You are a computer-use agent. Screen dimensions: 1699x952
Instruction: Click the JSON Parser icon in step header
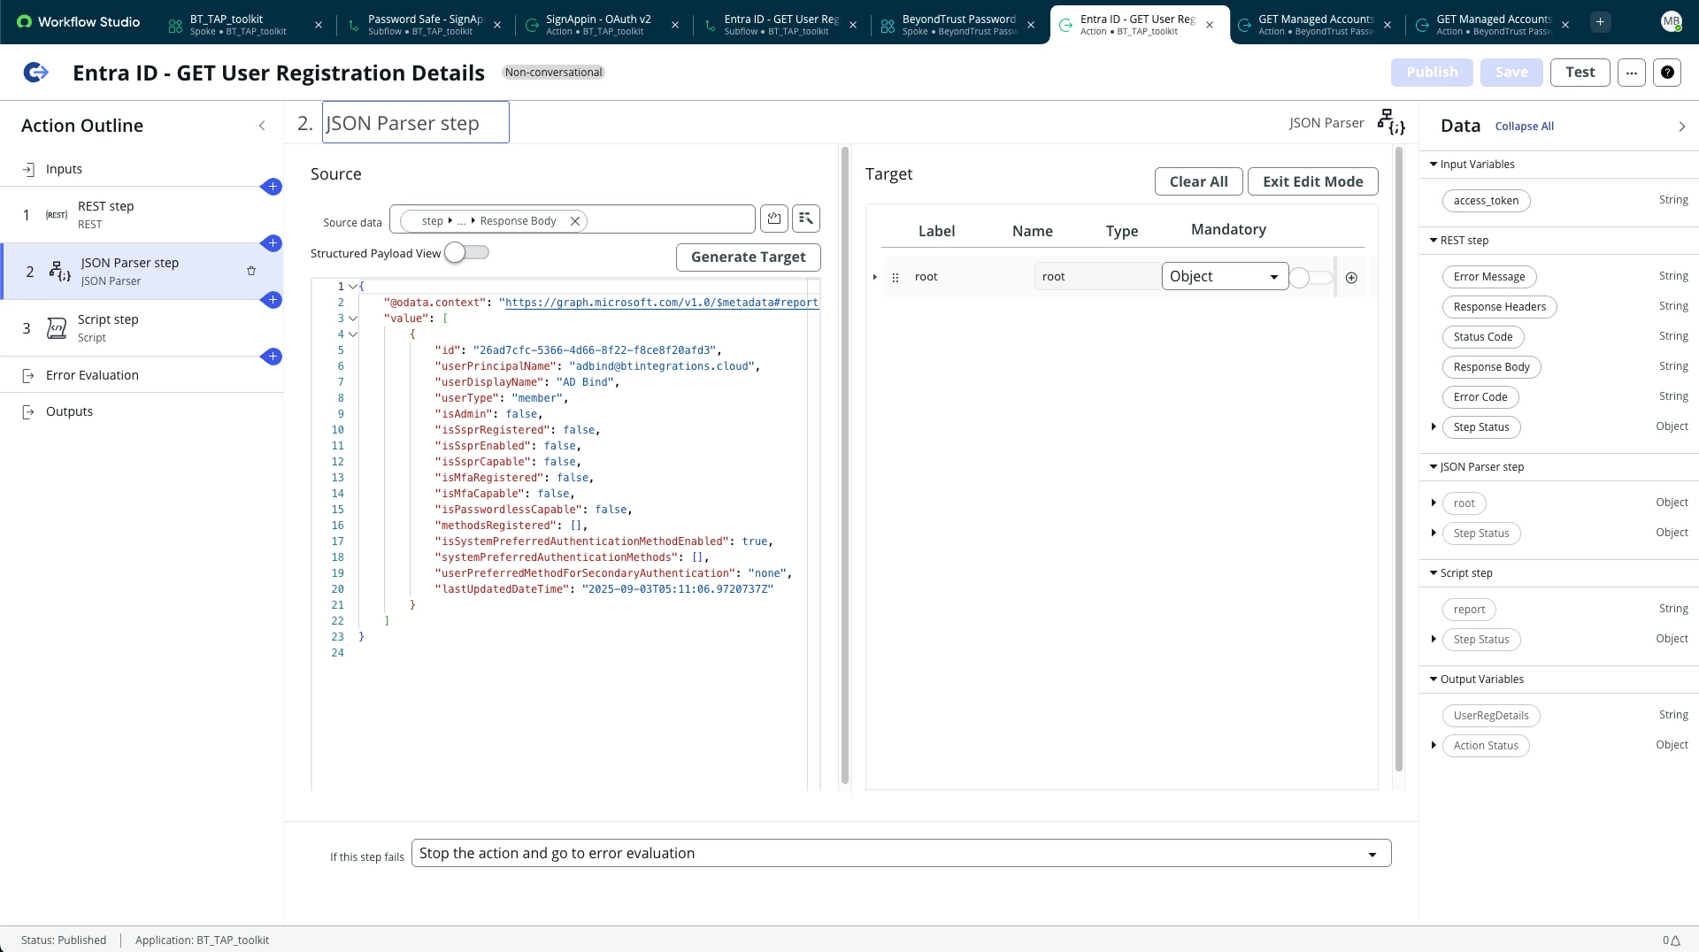(x=1391, y=122)
